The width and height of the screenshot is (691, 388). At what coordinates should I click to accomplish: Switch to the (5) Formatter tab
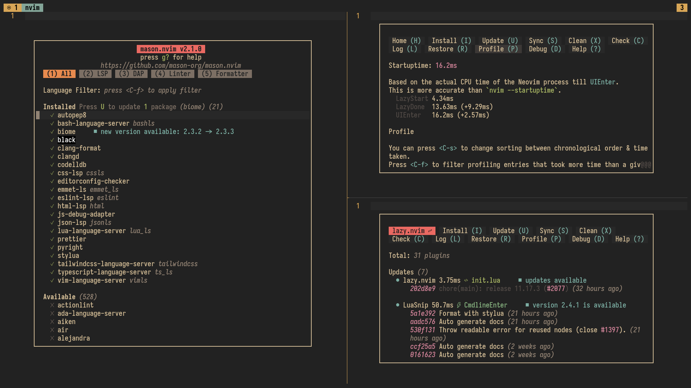[225, 74]
